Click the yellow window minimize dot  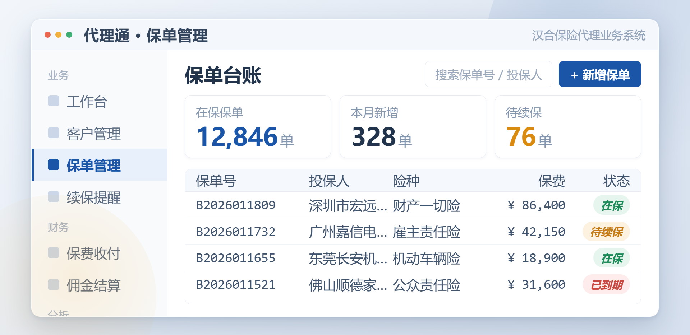[x=58, y=34]
